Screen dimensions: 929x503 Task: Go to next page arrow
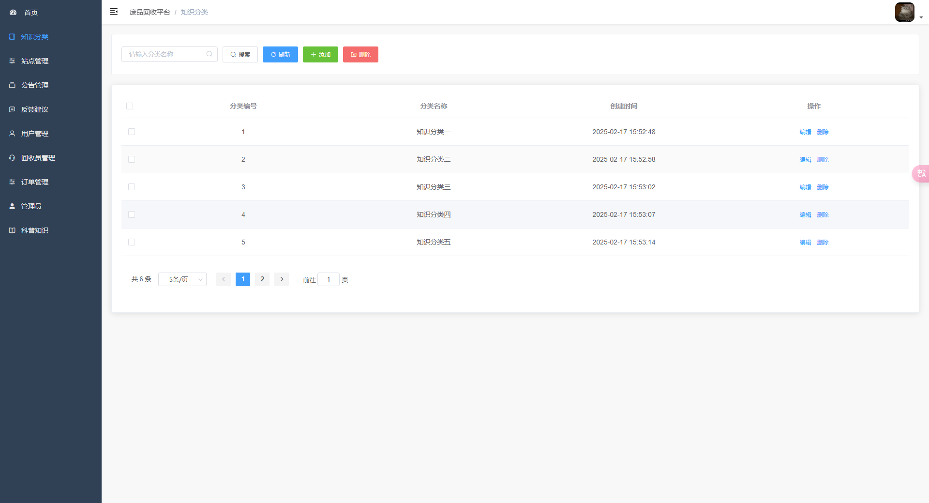[282, 279]
